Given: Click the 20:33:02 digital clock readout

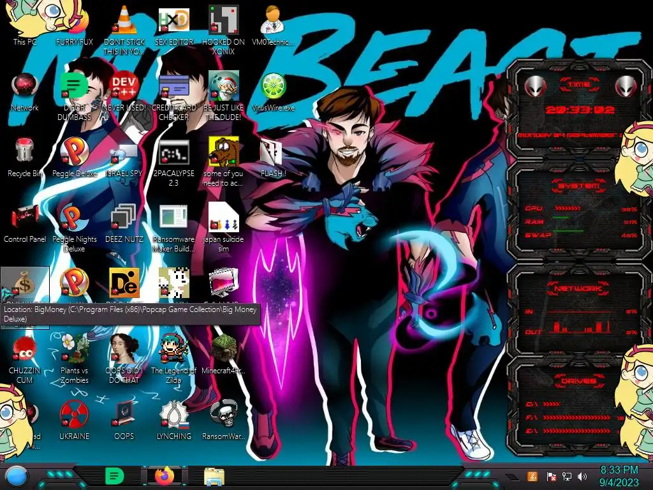Looking at the screenshot, I should tap(580, 110).
